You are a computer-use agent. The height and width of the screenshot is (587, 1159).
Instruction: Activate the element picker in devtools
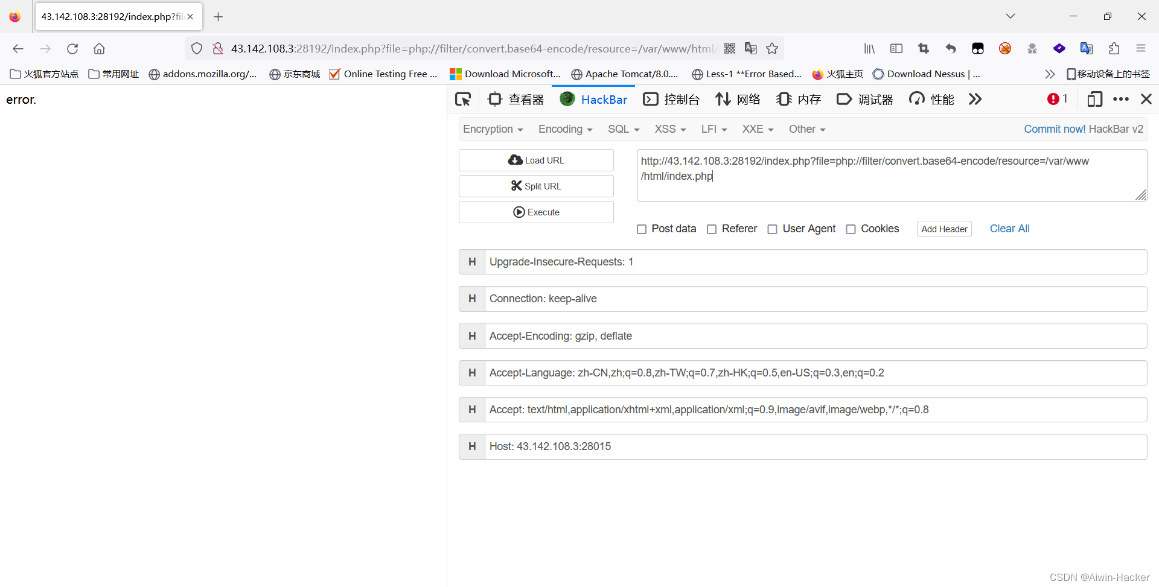tap(463, 100)
